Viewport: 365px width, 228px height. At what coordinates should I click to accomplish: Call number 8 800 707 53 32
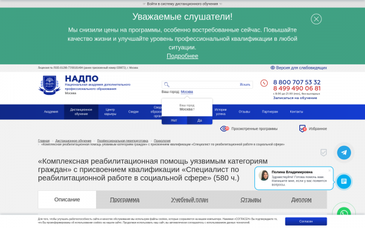tap(297, 82)
